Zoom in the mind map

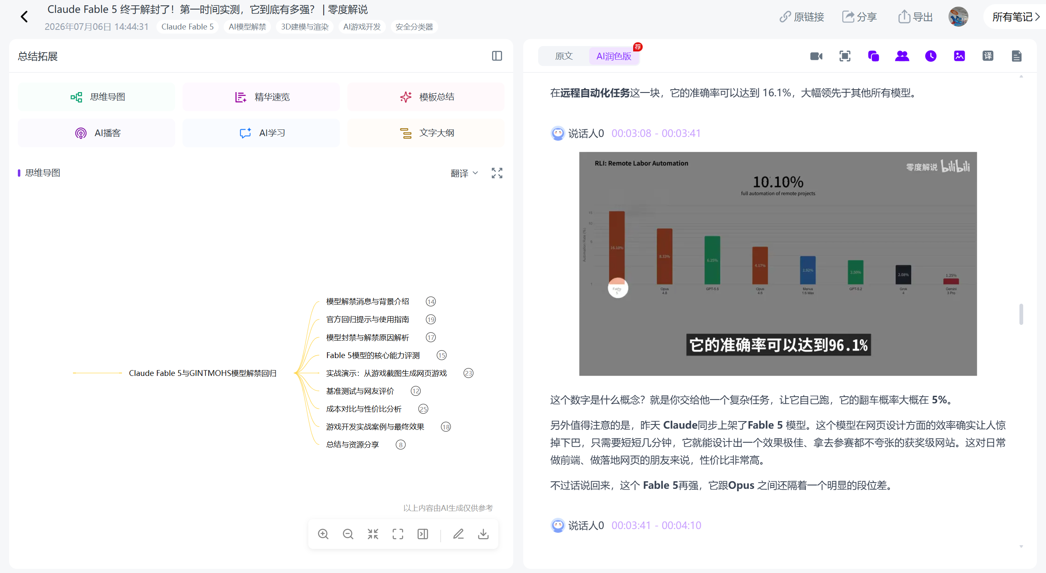click(323, 534)
